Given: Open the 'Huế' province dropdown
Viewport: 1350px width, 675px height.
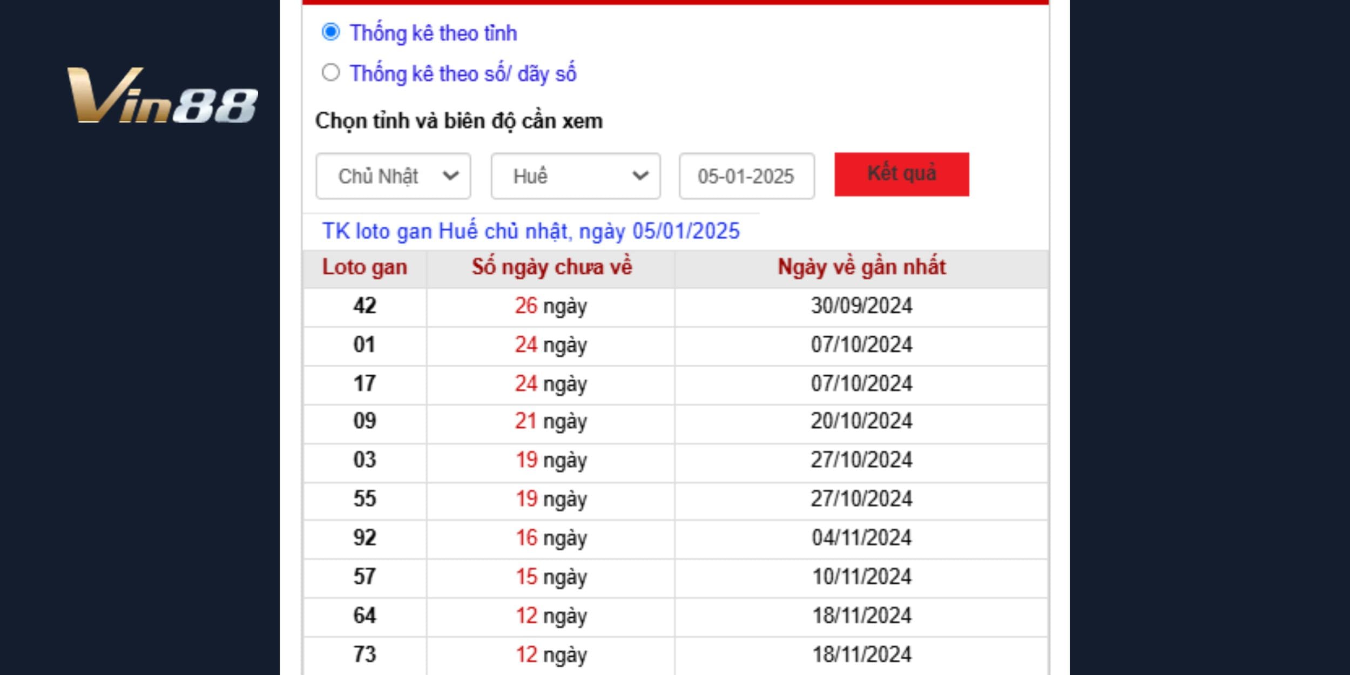Looking at the screenshot, I should (575, 176).
